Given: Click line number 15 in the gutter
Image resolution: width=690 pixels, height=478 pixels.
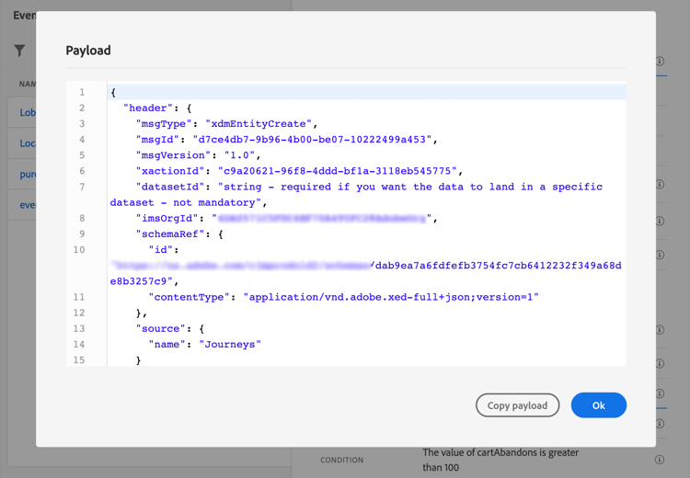Looking at the screenshot, I should (79, 360).
